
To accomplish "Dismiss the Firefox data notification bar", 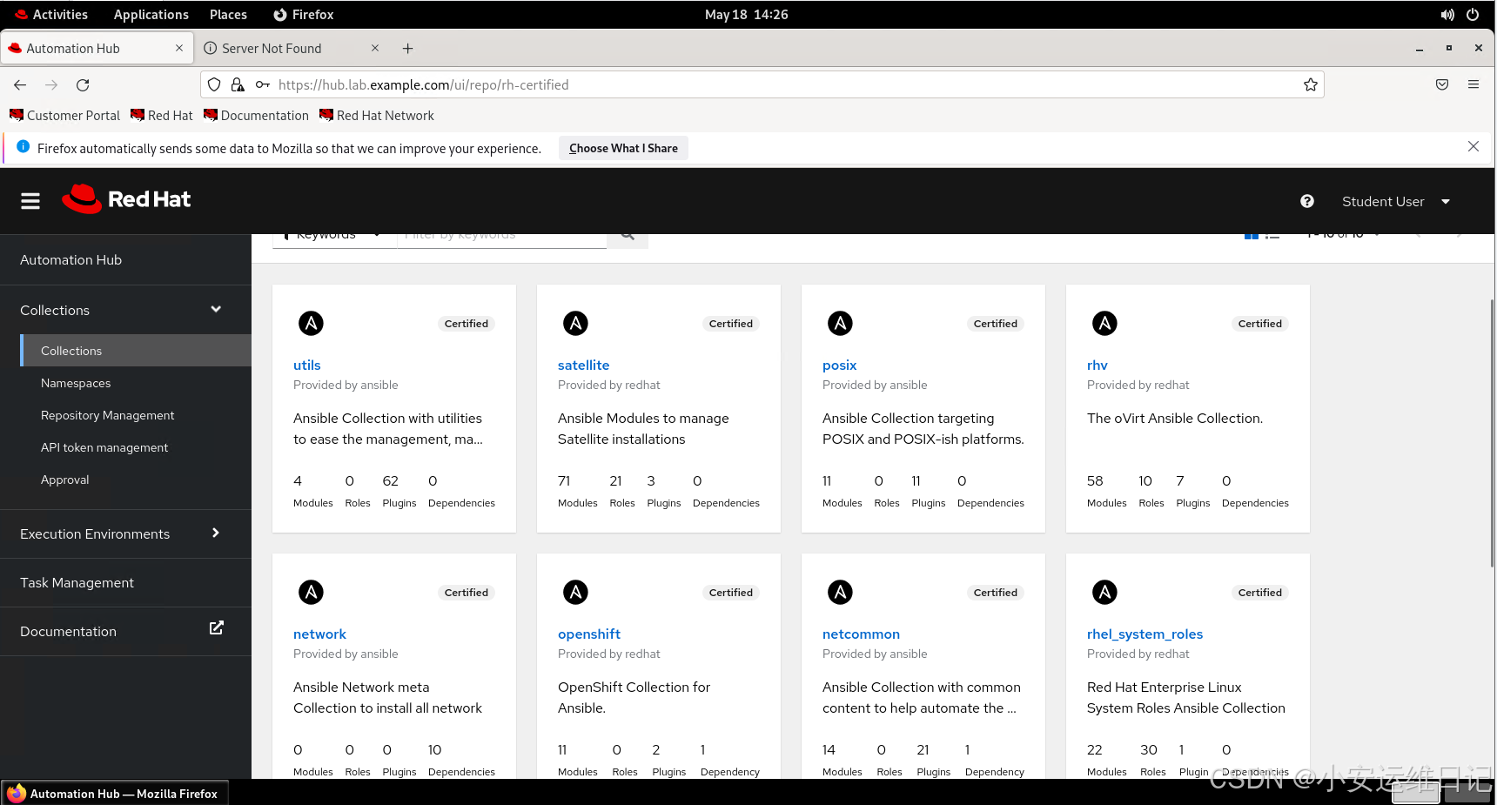I will (1474, 146).
